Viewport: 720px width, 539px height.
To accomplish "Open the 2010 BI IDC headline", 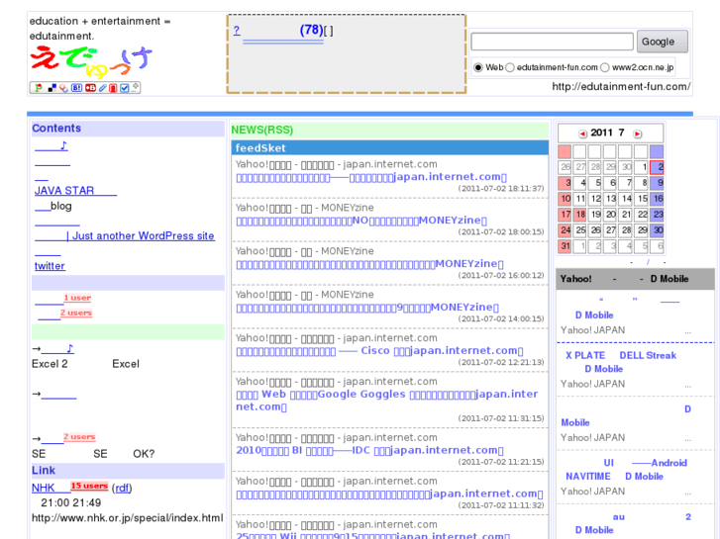I will click(x=369, y=450).
